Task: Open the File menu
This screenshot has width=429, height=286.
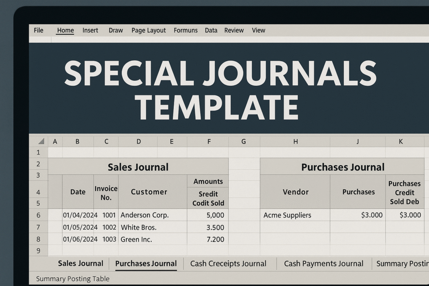Action: (x=38, y=30)
